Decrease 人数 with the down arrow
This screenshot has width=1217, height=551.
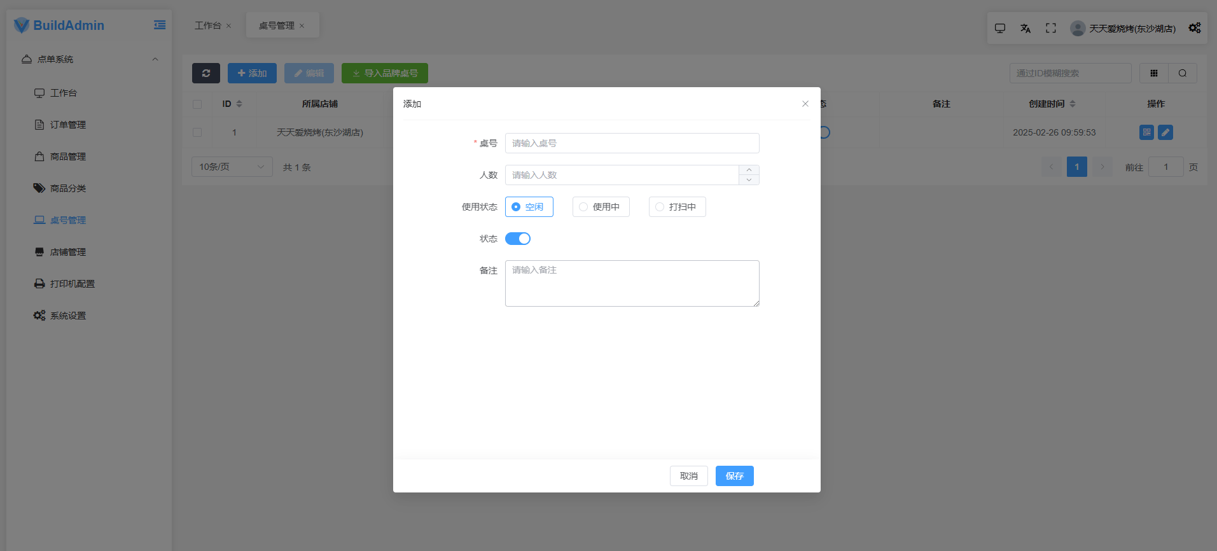pyautogui.click(x=749, y=180)
